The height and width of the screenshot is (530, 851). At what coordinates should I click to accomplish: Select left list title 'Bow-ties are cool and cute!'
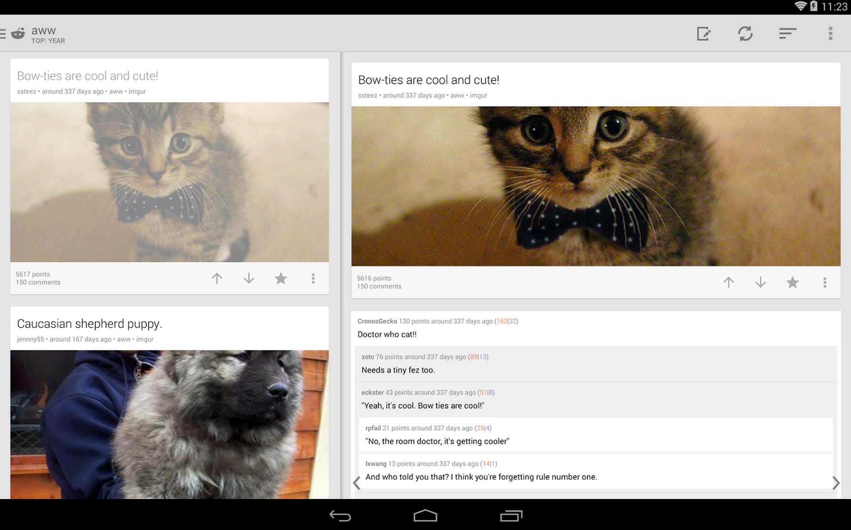[88, 76]
